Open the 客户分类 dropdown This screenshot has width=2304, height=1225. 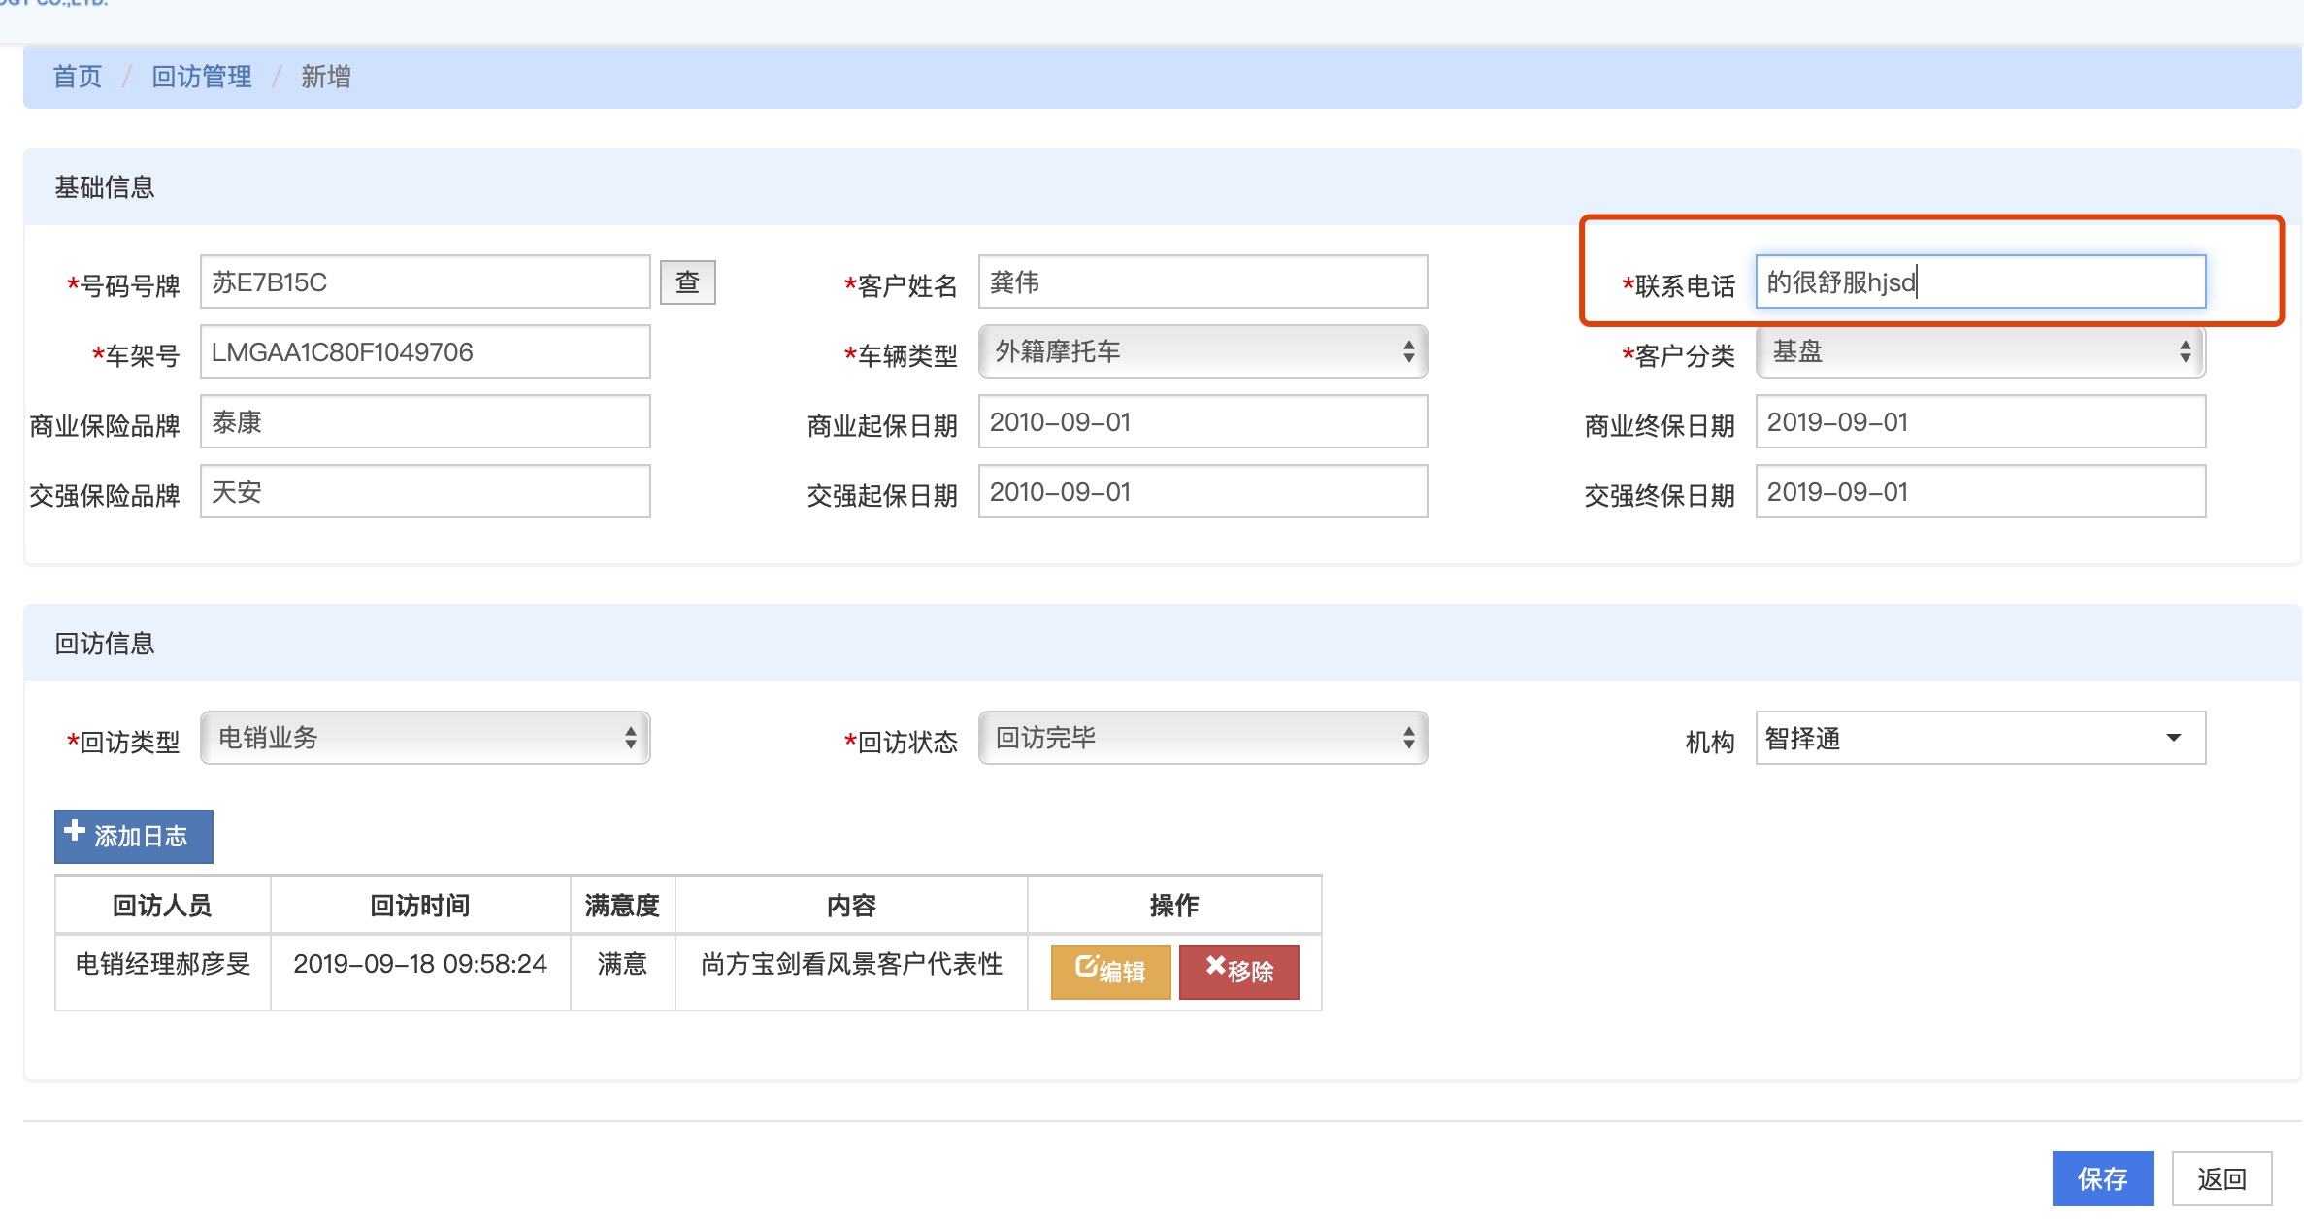click(1980, 351)
